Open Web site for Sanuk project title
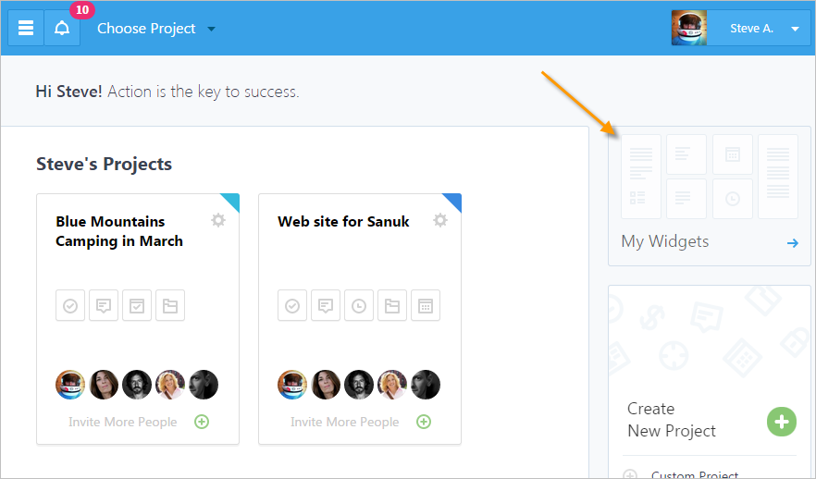This screenshot has width=816, height=479. [x=343, y=222]
